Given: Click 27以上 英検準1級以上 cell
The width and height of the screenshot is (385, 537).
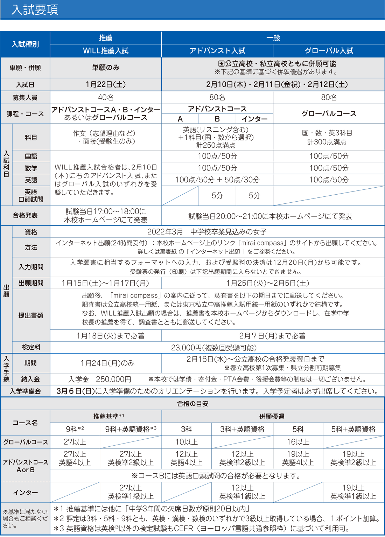Looking at the screenshot, I should [x=131, y=492].
